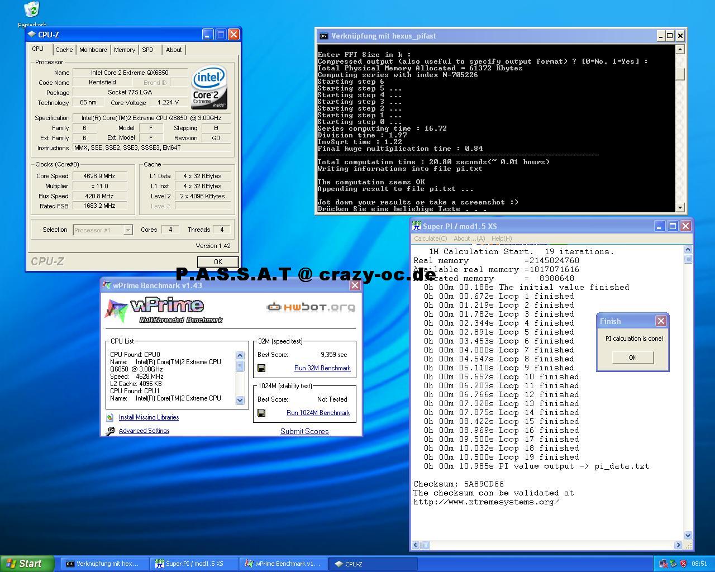Click the red shield security tray icon

tap(683, 564)
